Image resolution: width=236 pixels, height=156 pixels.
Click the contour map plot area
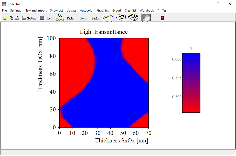point(104,83)
